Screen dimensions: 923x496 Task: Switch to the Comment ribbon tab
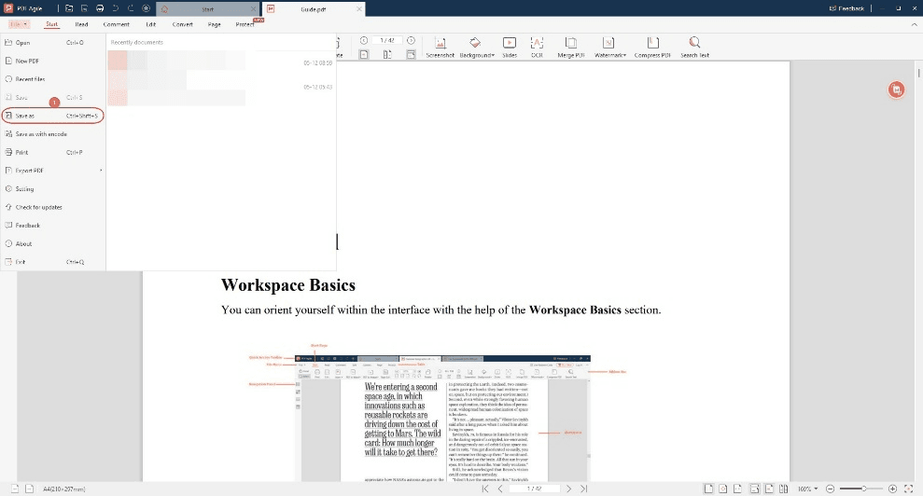(x=116, y=24)
